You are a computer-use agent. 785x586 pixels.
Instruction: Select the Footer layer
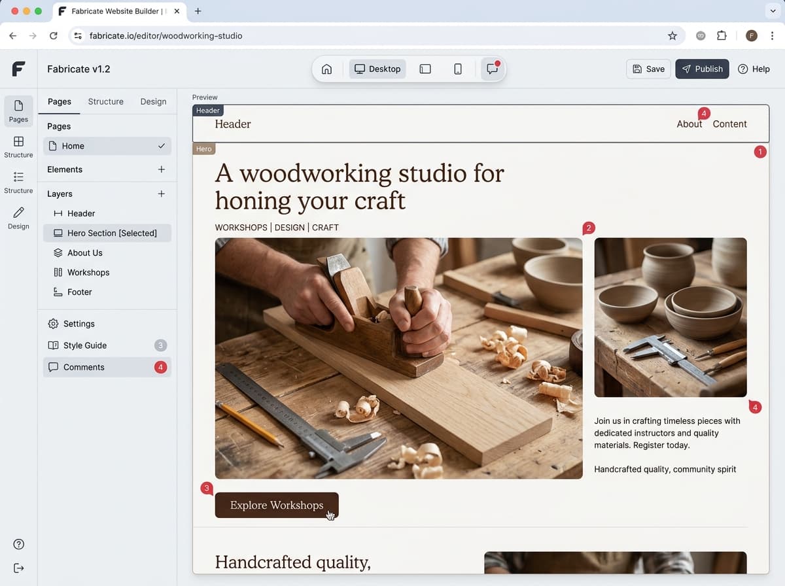pyautogui.click(x=107, y=292)
